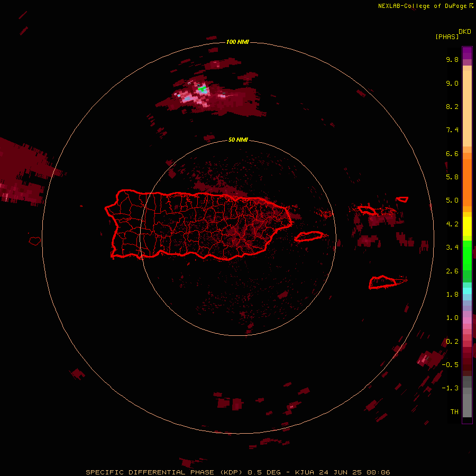Select the -1.3 value on color scale

(450, 388)
